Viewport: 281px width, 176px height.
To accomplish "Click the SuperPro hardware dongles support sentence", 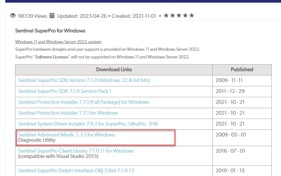I will coord(107,49).
